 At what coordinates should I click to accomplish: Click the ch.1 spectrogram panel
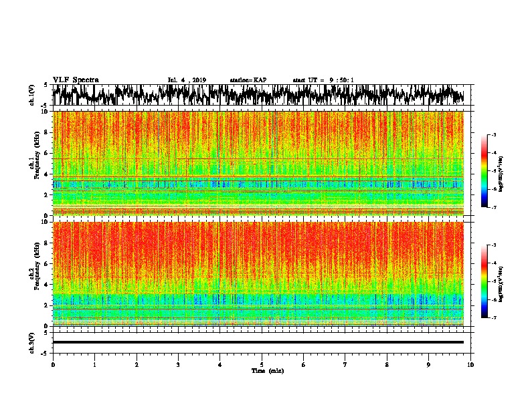tap(258, 163)
